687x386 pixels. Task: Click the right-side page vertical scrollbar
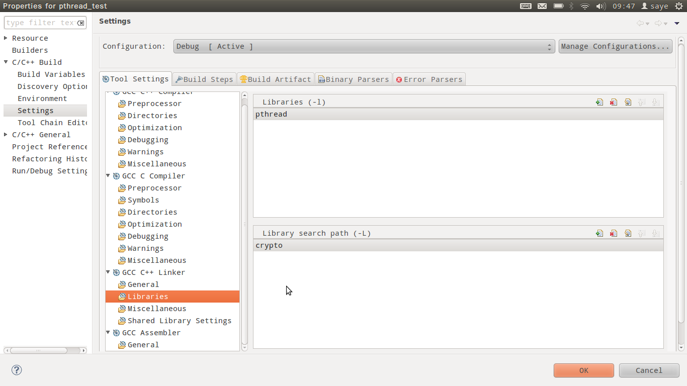pos(681,183)
